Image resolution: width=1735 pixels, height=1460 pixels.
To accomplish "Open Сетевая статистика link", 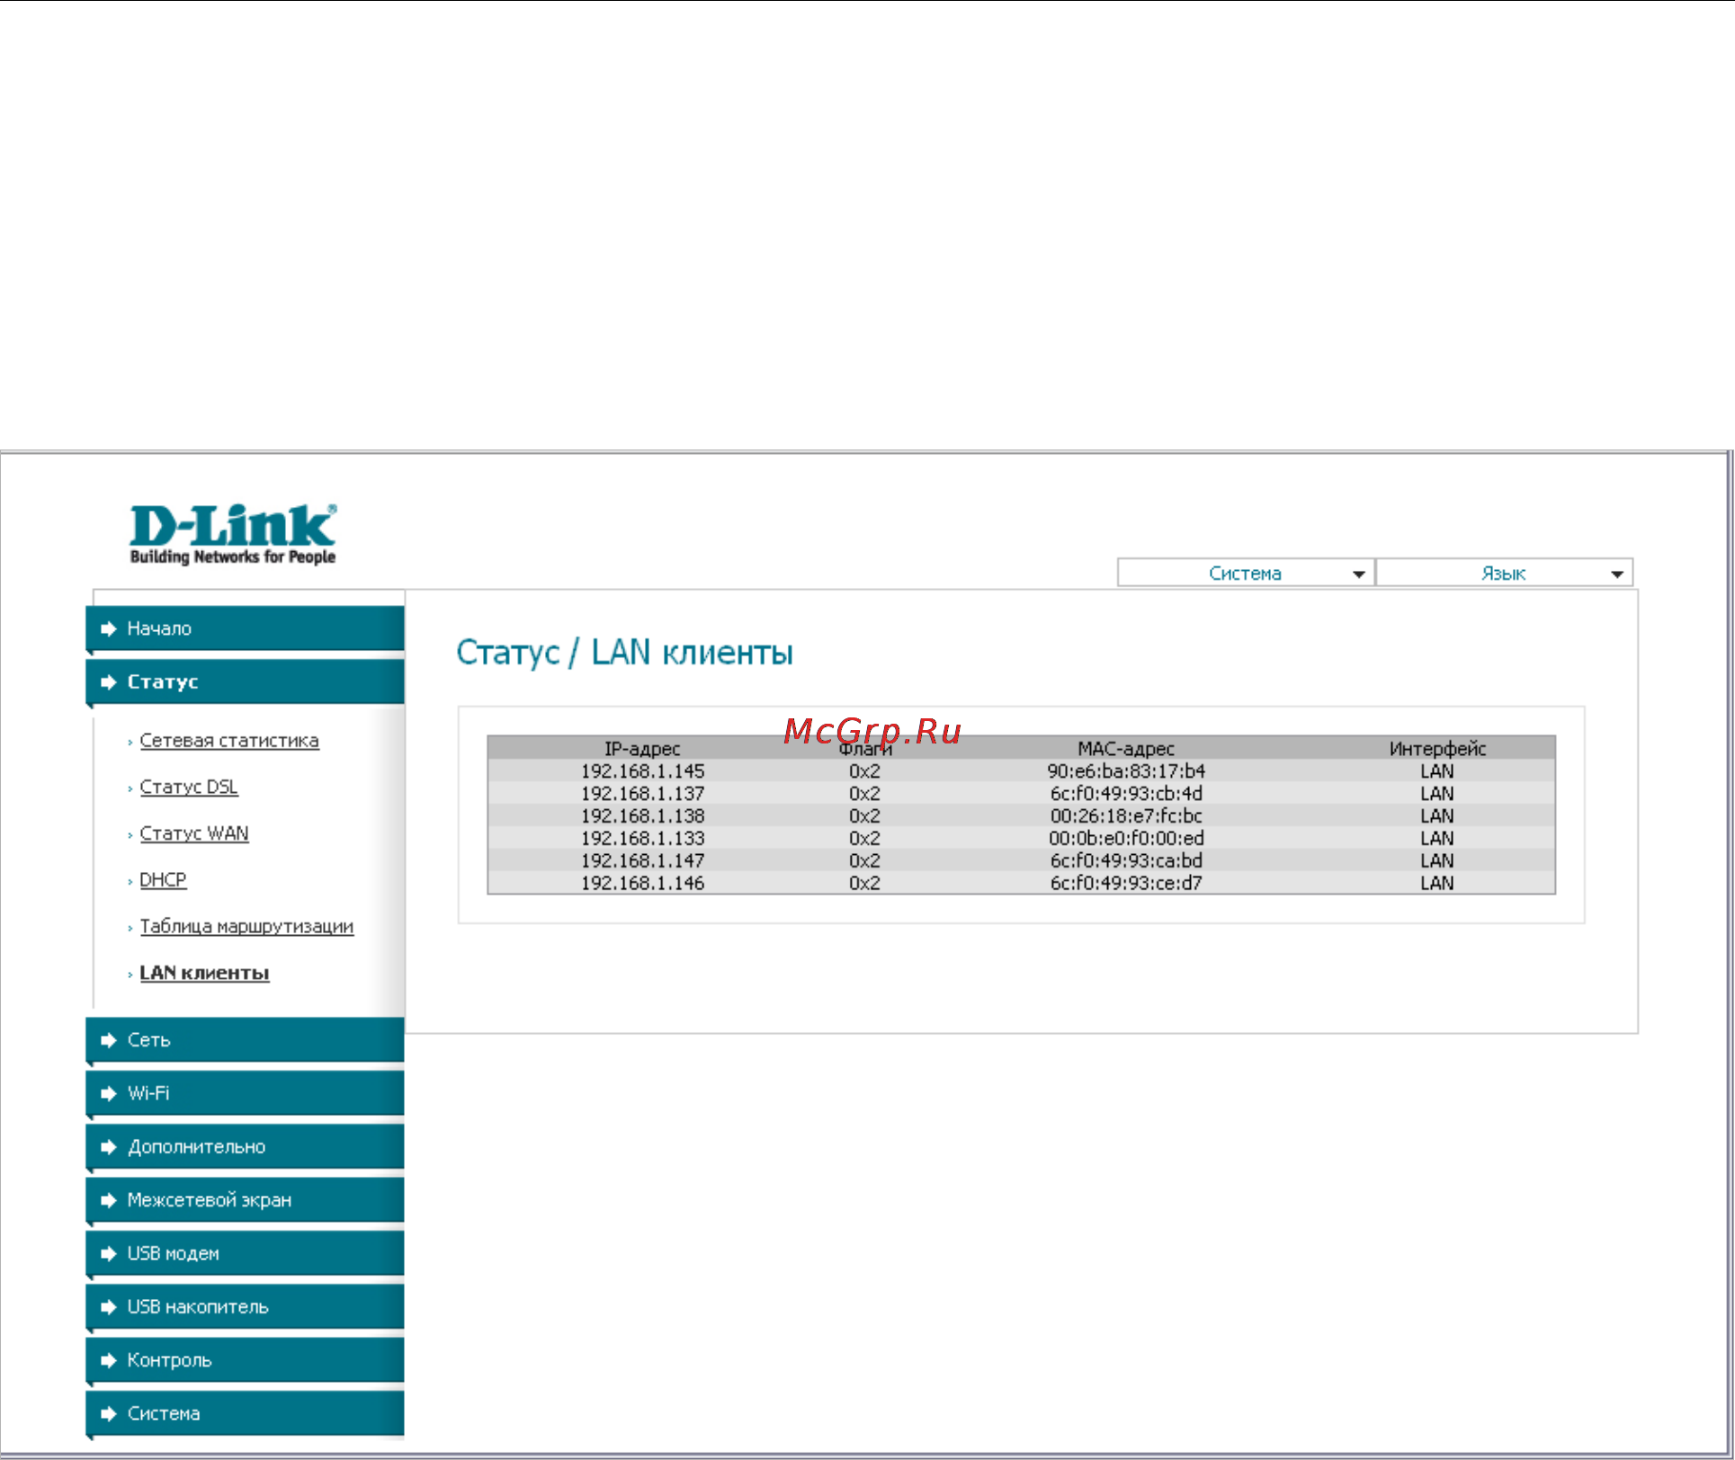I will click(229, 741).
